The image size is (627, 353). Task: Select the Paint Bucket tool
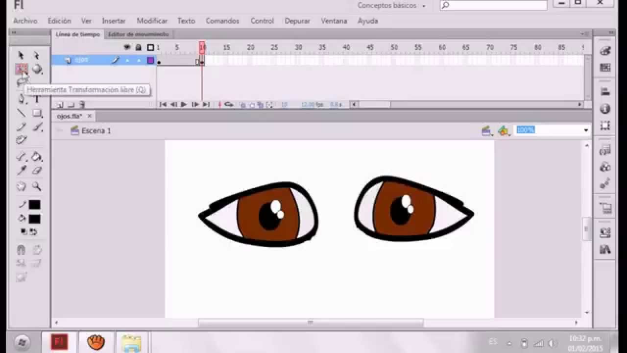(37, 157)
